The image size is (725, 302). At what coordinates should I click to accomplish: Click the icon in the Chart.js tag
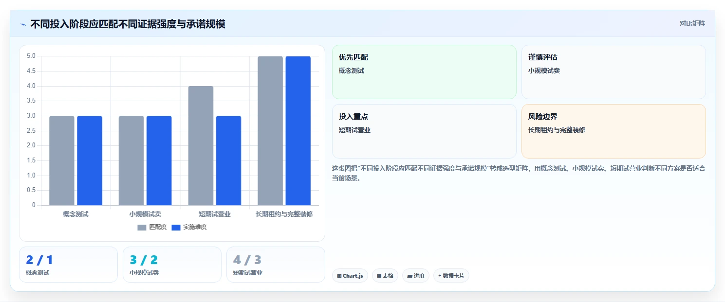[x=339, y=276]
